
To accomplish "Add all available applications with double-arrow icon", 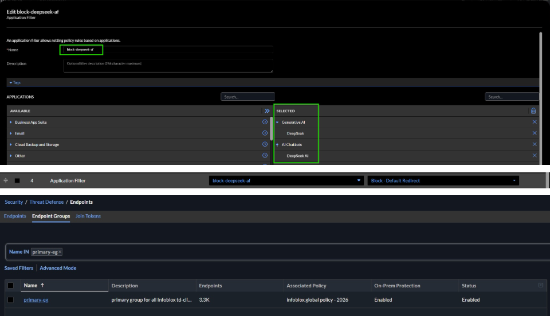I will click(x=267, y=110).
